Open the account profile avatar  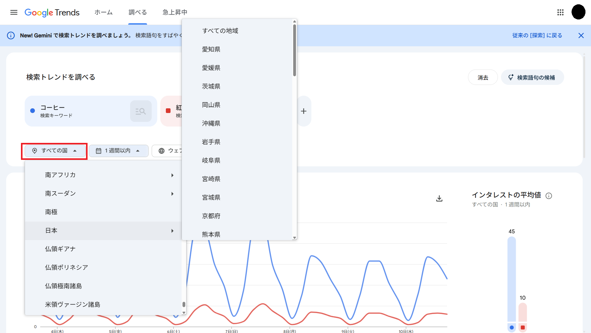tap(578, 12)
